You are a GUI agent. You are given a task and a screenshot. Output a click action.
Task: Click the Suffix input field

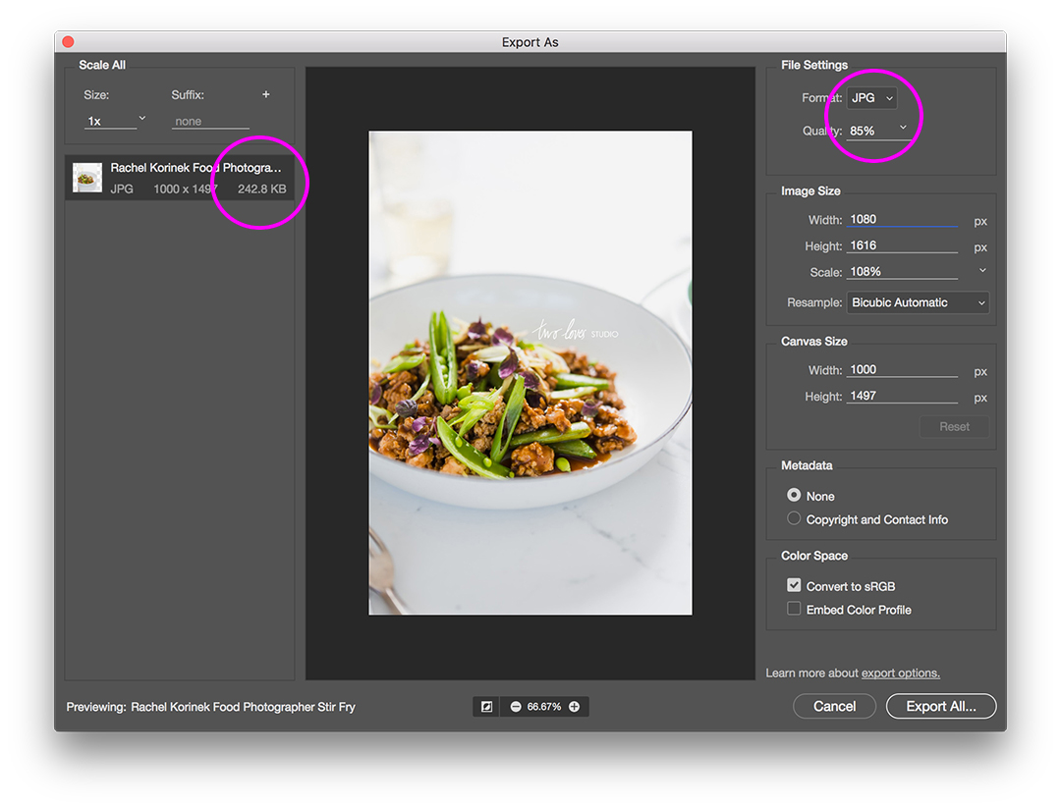point(210,121)
